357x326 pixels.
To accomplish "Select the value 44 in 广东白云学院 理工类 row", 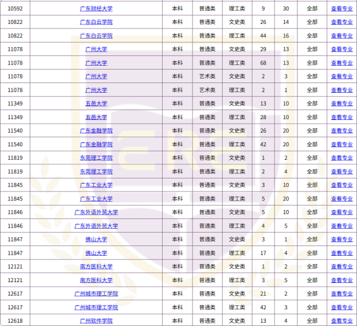I will tap(263, 35).
